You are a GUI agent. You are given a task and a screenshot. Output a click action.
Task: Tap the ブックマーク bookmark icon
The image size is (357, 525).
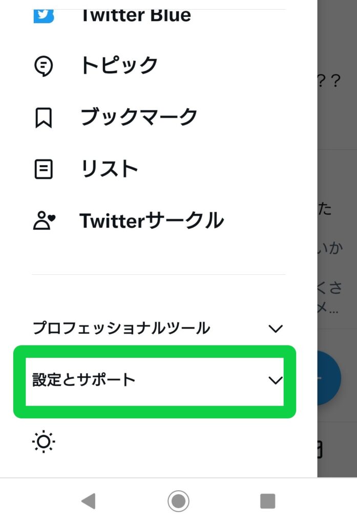click(44, 117)
